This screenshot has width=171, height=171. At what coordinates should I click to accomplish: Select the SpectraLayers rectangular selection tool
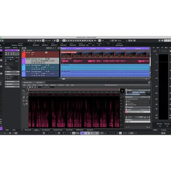click(23, 94)
